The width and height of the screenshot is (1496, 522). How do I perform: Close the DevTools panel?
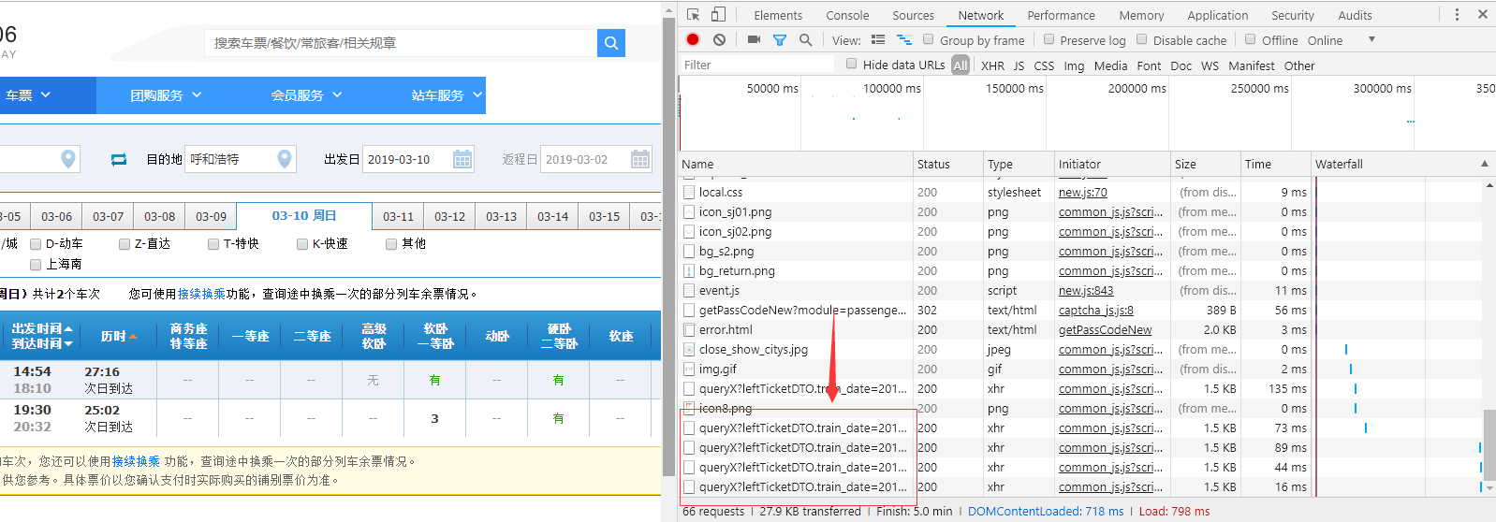pyautogui.click(x=1483, y=14)
